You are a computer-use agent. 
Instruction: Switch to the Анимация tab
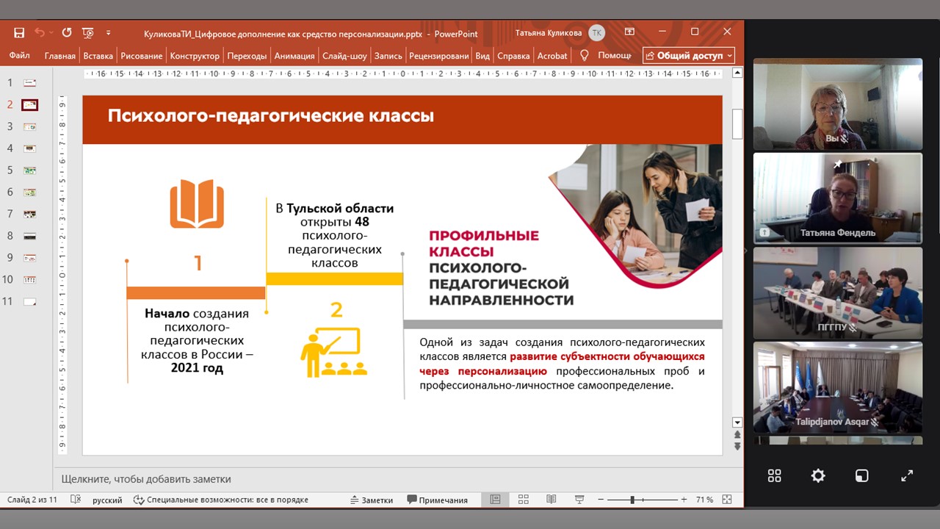pos(294,56)
